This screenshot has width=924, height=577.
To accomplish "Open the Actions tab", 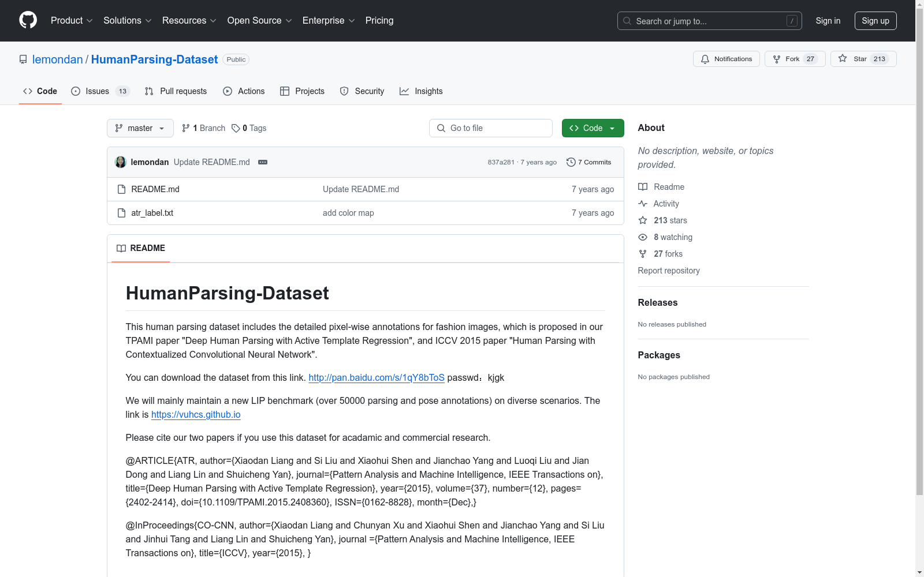I will 244,91.
